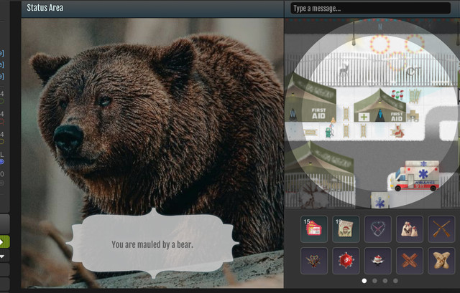Click the hooded figure in the left tent doorway
460x293 pixels.
point(293,115)
